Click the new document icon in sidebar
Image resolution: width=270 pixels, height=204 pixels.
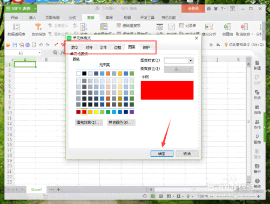pyautogui.click(x=257, y=63)
